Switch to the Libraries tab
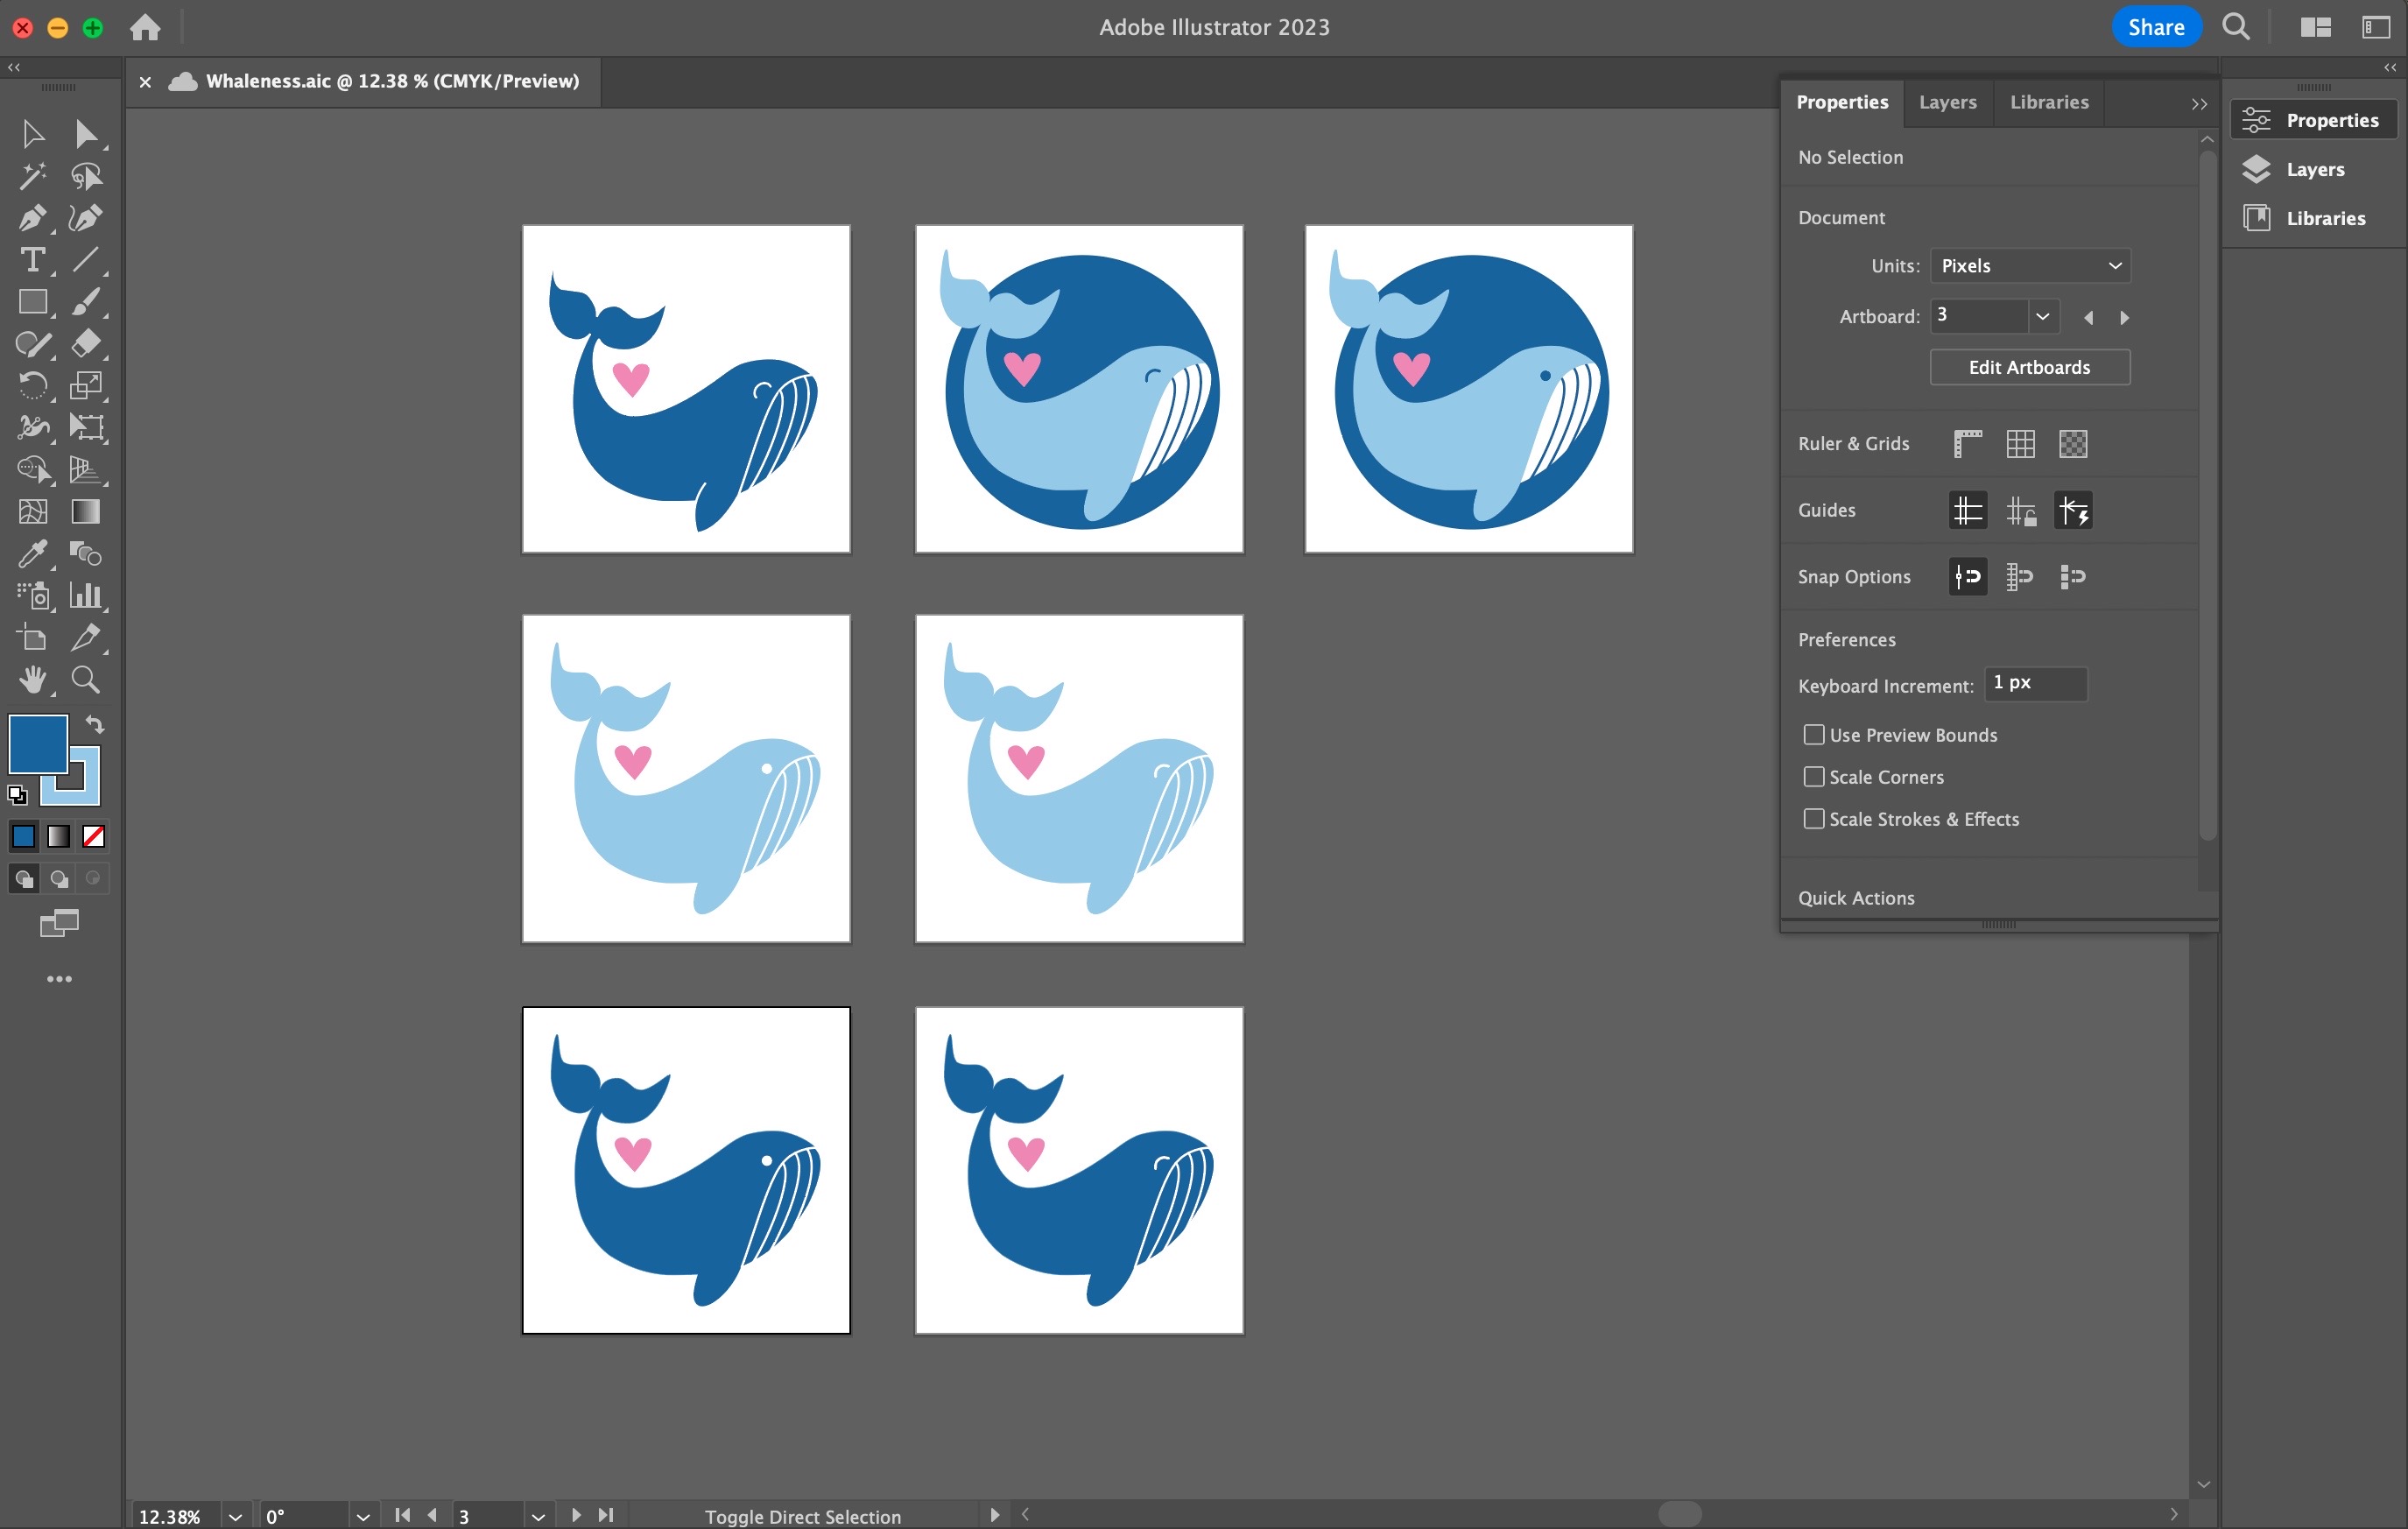This screenshot has height=1529, width=2408. click(x=2049, y=102)
